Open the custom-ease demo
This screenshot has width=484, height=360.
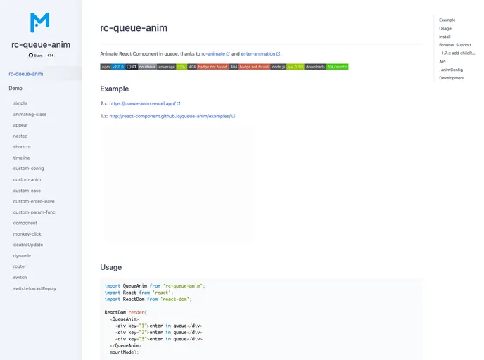tap(27, 191)
